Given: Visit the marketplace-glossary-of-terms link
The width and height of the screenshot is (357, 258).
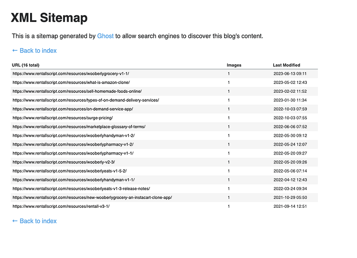Looking at the screenshot, I should (x=79, y=126).
